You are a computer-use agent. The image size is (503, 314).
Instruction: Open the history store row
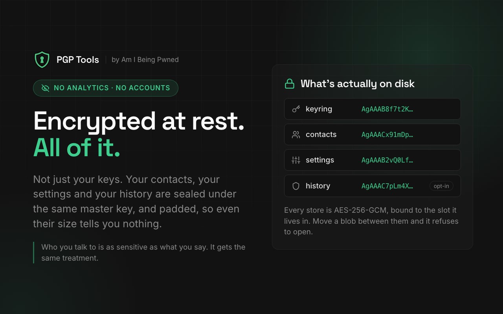coord(373,186)
